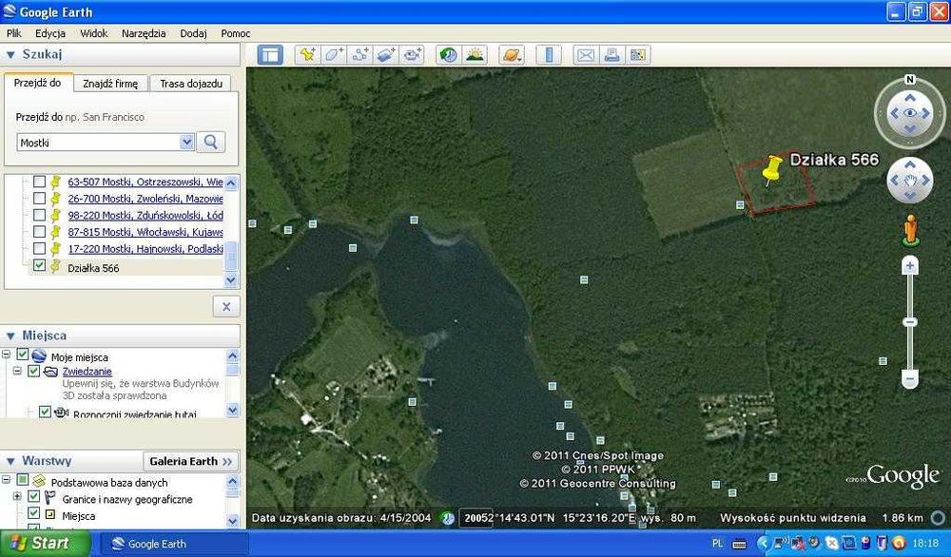Print the current view

[611, 55]
